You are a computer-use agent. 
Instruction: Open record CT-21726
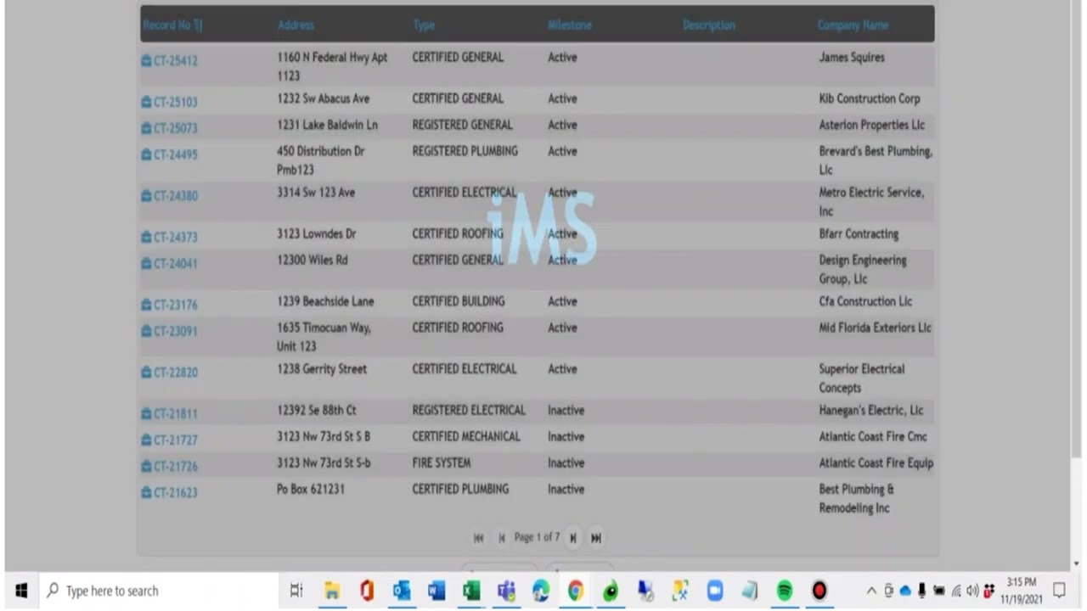(170, 466)
